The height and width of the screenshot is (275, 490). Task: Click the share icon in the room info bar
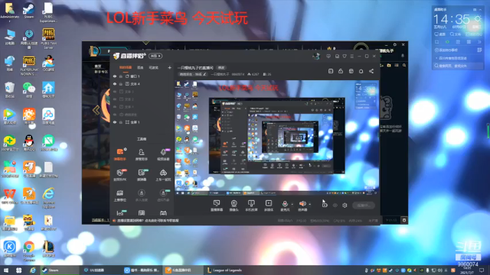371,71
